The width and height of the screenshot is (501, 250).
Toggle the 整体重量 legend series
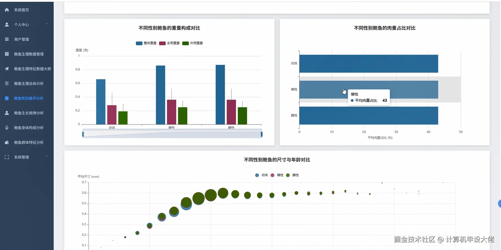pos(146,43)
